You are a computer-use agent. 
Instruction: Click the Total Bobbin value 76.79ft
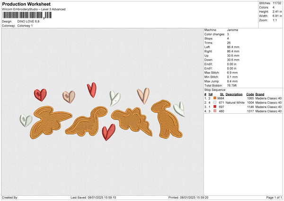point(232,85)
